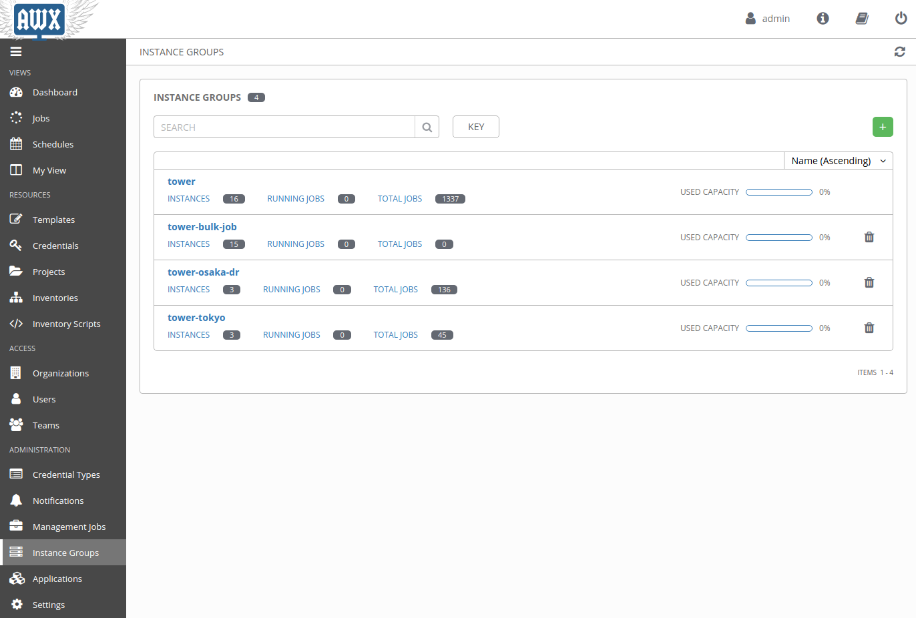The height and width of the screenshot is (618, 916).
Task: Click the admin user link
Action: coord(768,19)
